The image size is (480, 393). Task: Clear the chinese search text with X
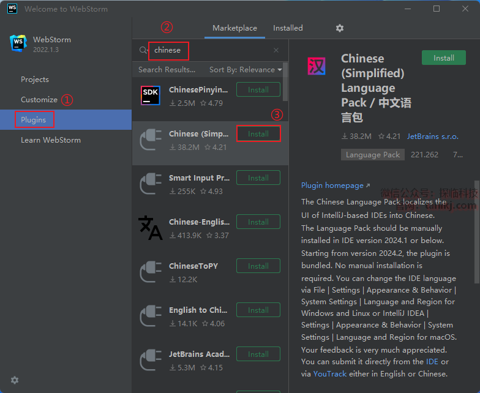276,50
